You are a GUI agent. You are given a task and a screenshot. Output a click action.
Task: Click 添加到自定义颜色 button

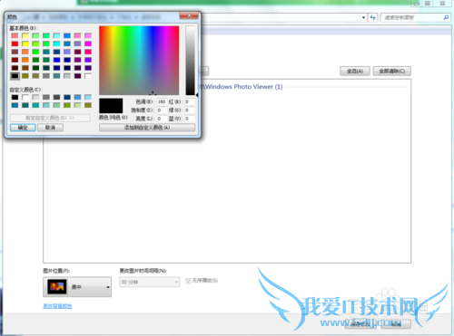click(x=147, y=128)
